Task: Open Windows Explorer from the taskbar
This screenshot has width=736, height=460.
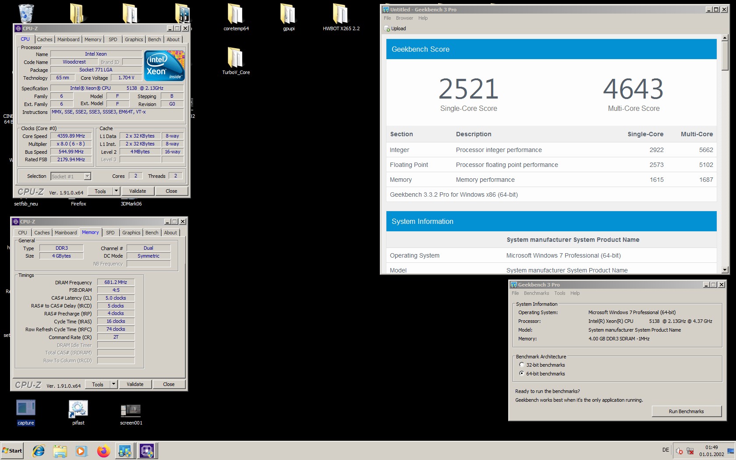Action: tap(60, 451)
